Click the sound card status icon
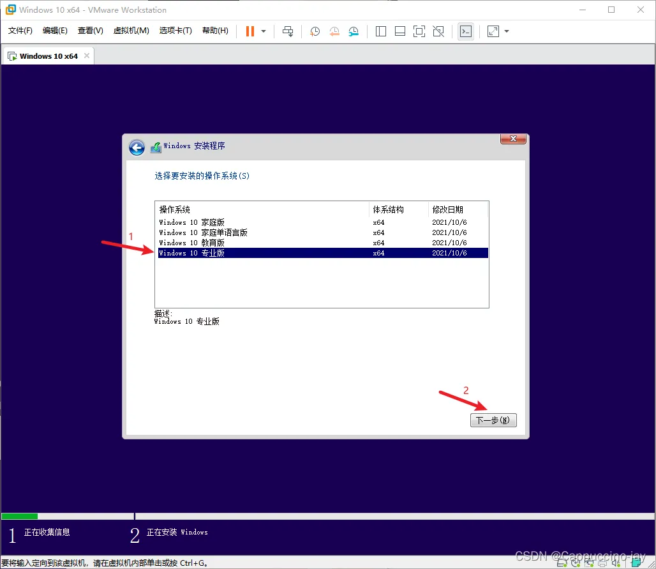This screenshot has width=656, height=569. (x=616, y=563)
